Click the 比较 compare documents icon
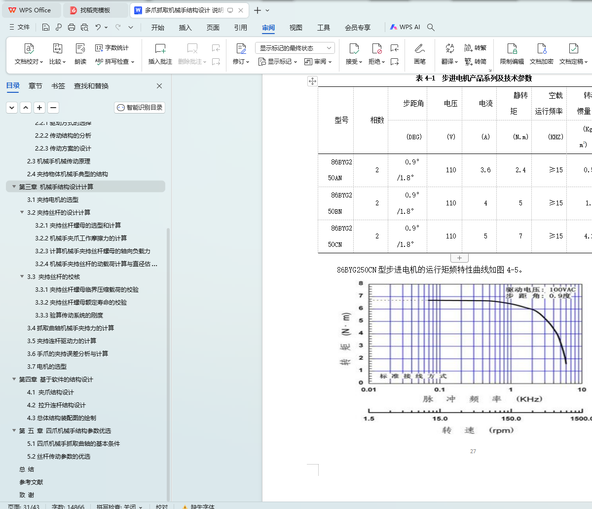 click(58, 48)
